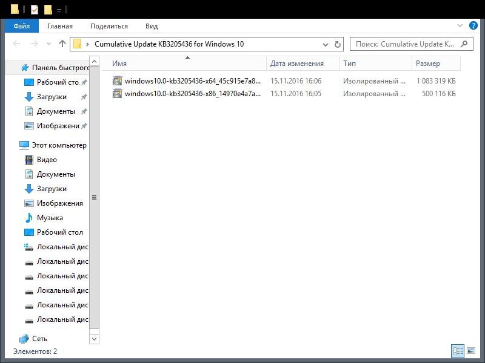Open the Поделиться tab
485x363 pixels.
tap(109, 26)
